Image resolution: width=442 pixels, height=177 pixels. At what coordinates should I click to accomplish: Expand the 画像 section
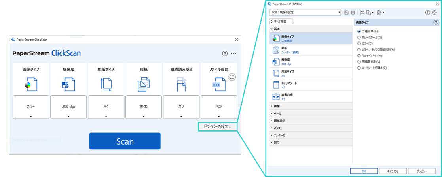point(311,106)
